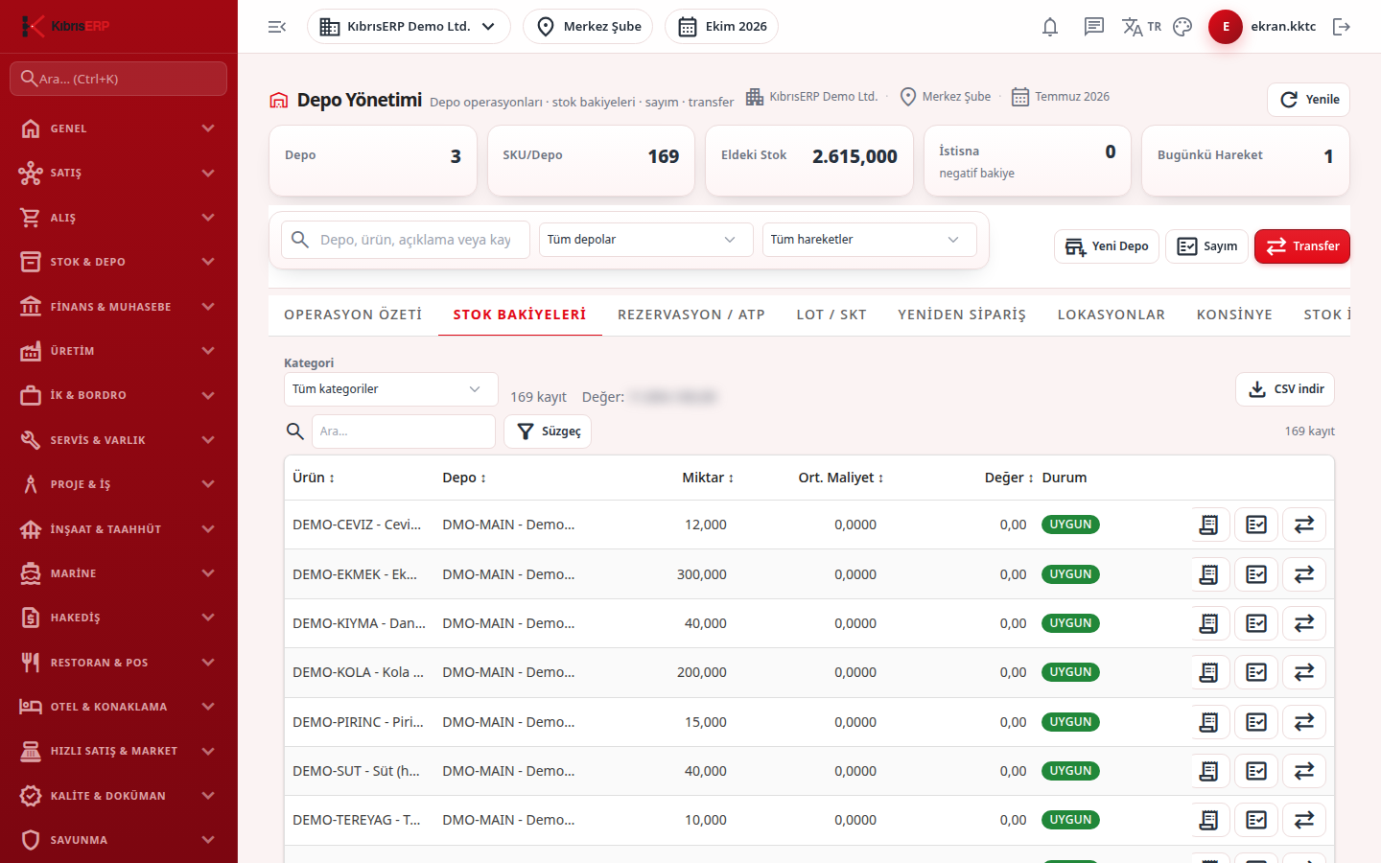Focus the Depo, ürün, açıklama search field
Image resolution: width=1381 pixels, height=863 pixels.
click(406, 240)
